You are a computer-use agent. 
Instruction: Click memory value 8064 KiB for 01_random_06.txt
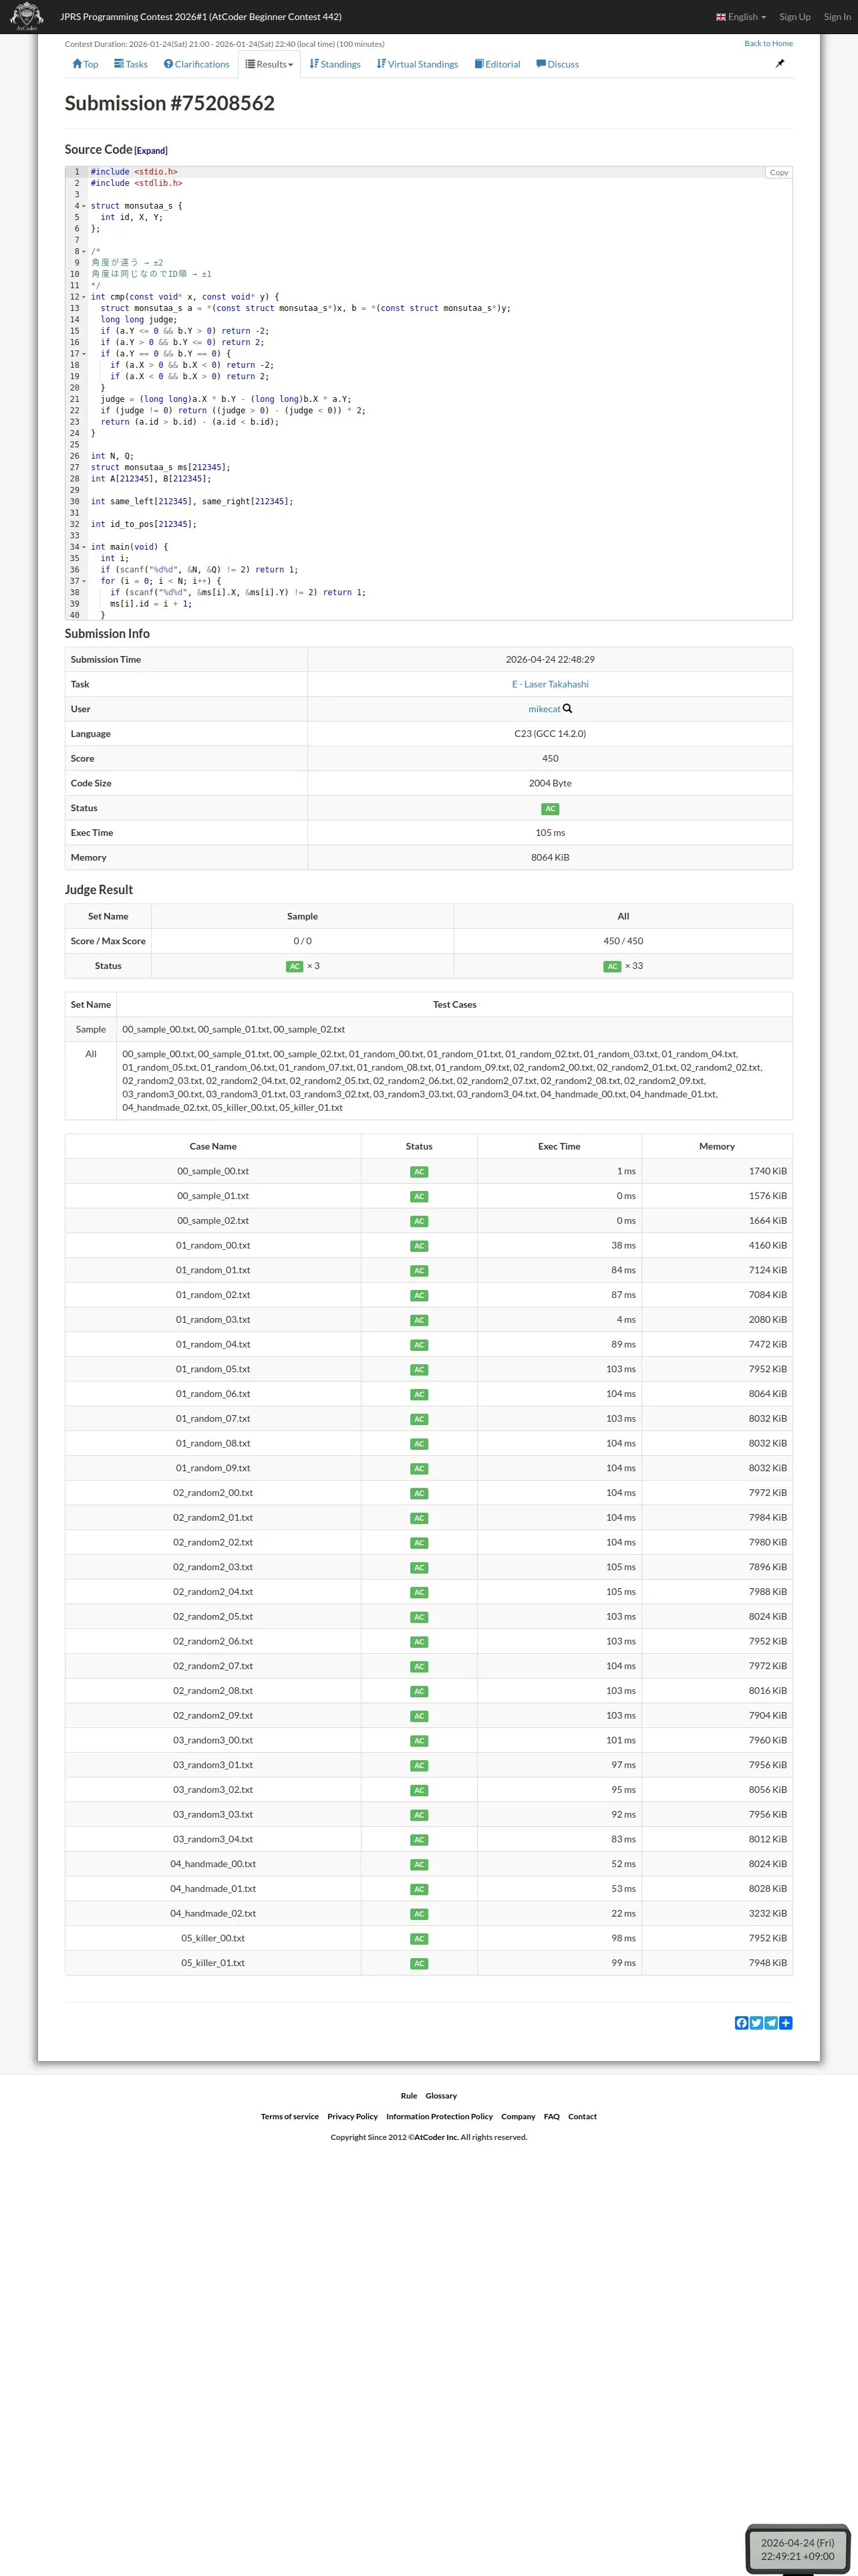(768, 1395)
